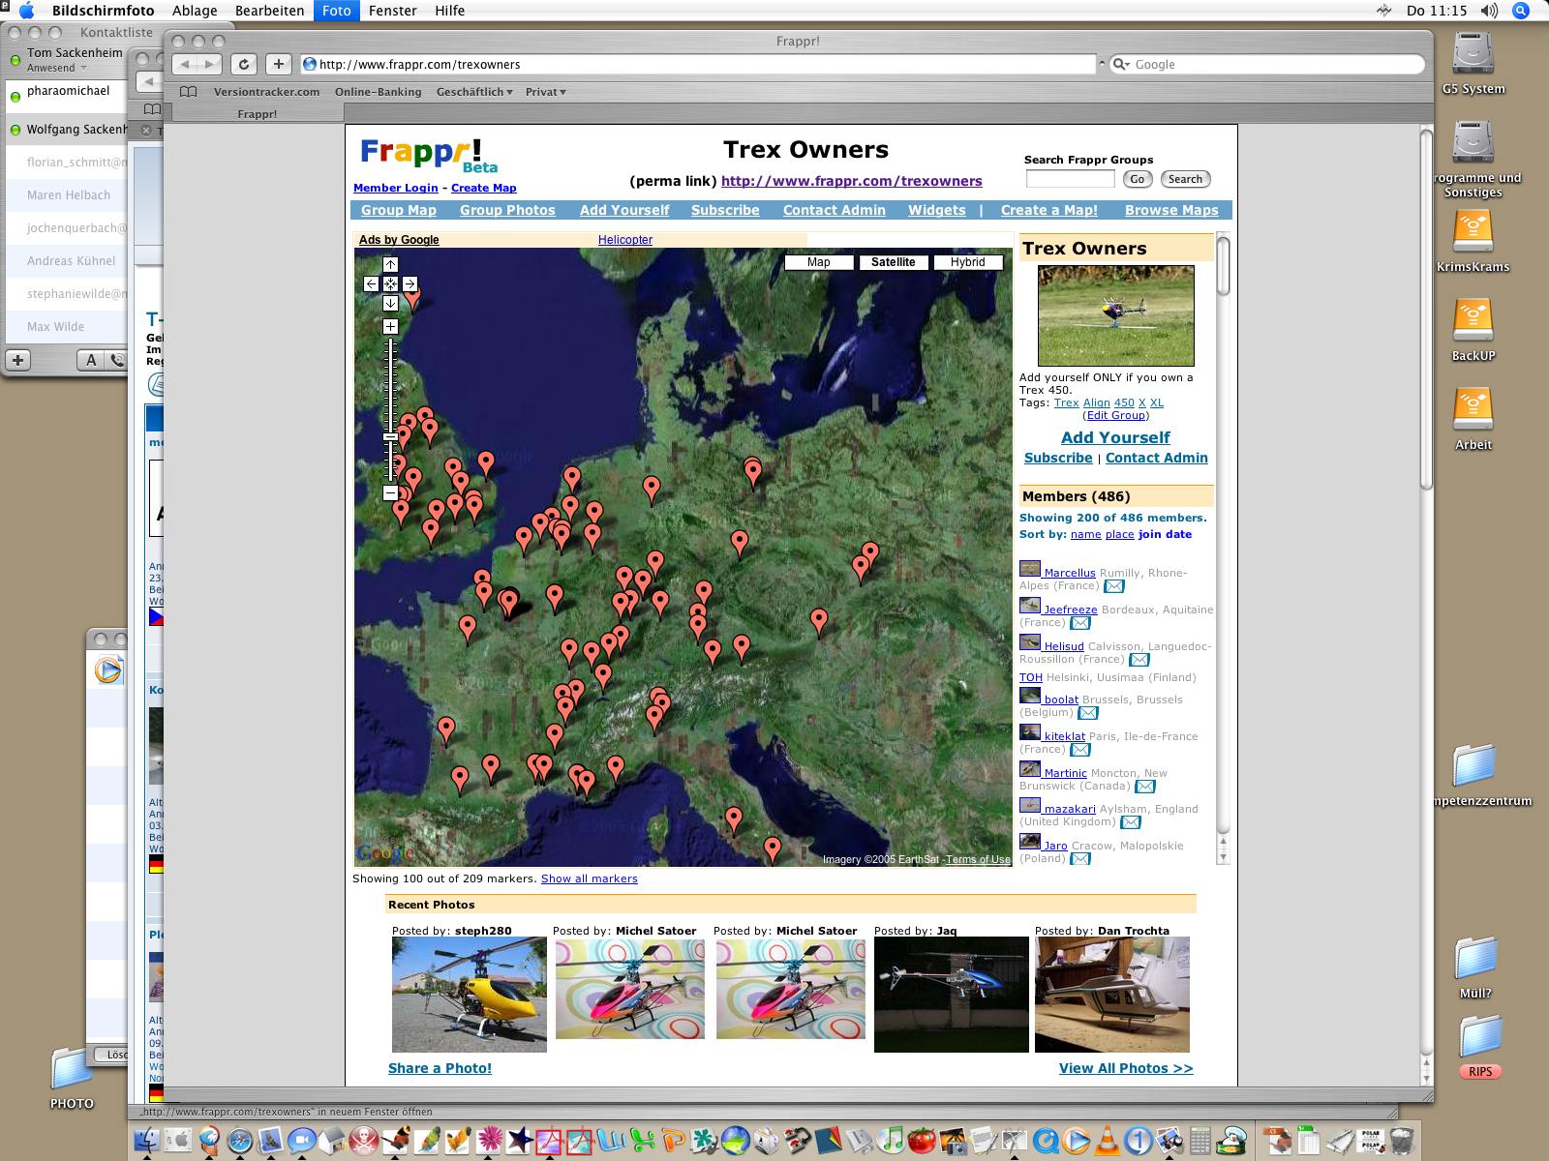The image size is (1549, 1161).
Task: Add bookmark with the plus button
Action: pos(278,64)
